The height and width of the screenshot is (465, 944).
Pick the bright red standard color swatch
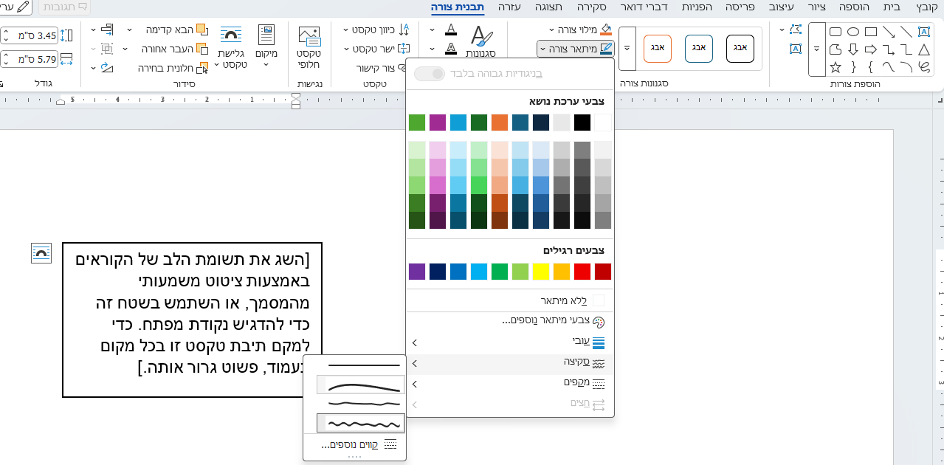point(582,272)
